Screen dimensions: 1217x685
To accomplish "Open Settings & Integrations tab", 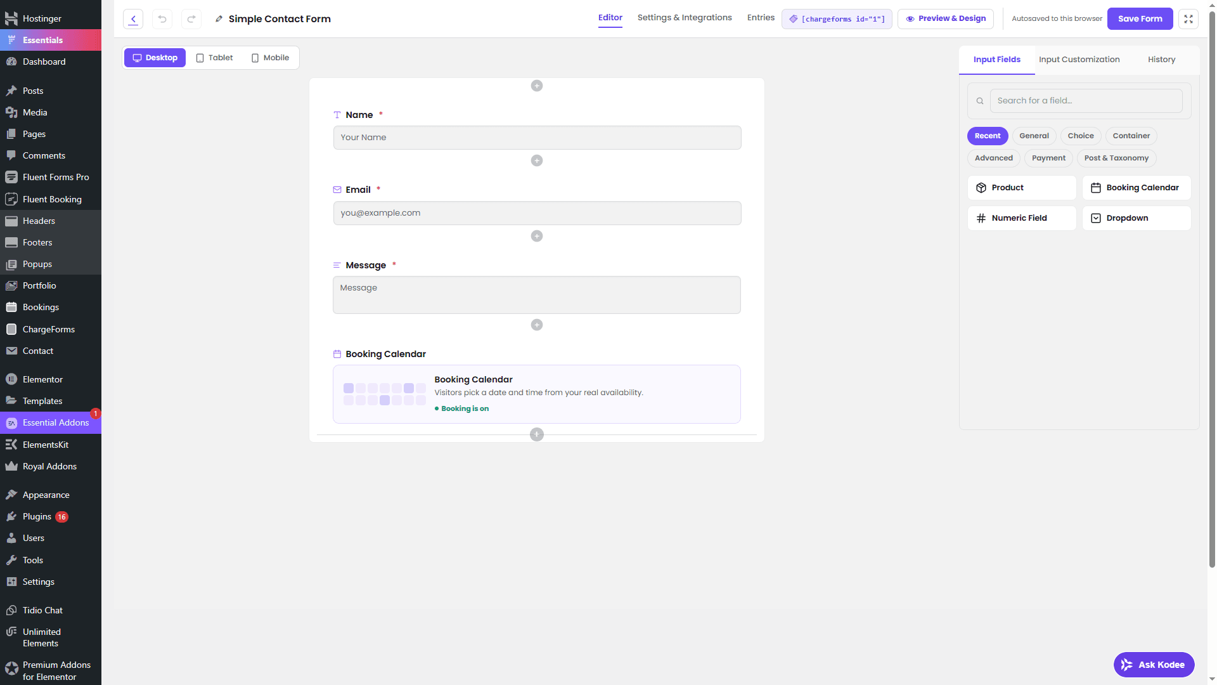I will 685,18.
